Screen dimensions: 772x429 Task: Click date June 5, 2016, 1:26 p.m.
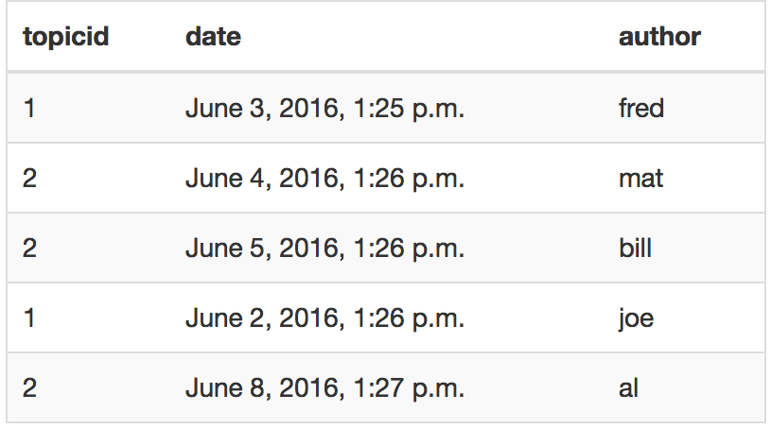tap(325, 248)
